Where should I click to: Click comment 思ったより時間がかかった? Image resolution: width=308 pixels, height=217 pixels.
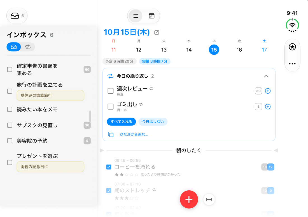coord(160,174)
